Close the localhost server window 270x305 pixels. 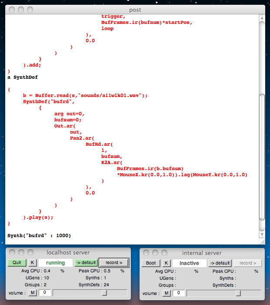pos(12,252)
